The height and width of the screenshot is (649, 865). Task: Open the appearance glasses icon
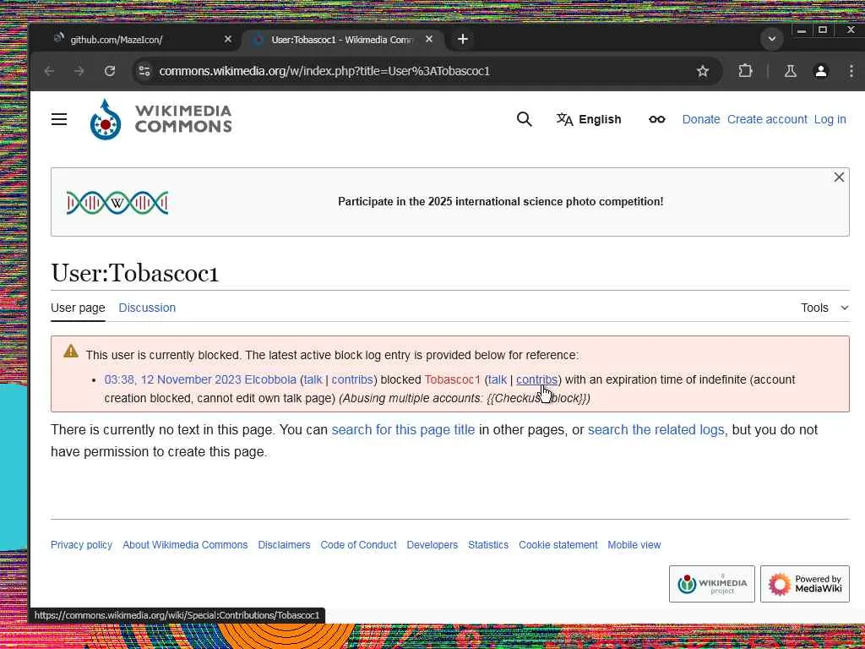coord(656,119)
